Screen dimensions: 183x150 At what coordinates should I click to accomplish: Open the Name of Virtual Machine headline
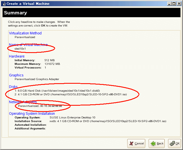click(28, 45)
